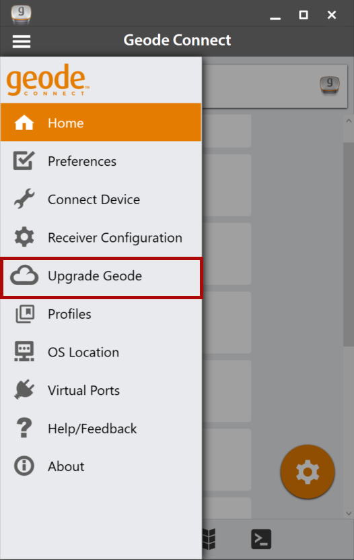Image resolution: width=354 pixels, height=560 pixels.
Task: Click the scrollbar down arrow
Action: pos(349,514)
